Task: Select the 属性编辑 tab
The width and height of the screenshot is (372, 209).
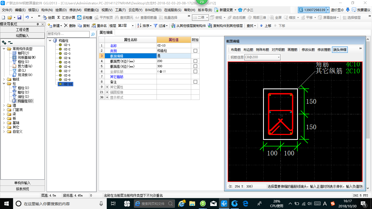Action: pyautogui.click(x=106, y=32)
